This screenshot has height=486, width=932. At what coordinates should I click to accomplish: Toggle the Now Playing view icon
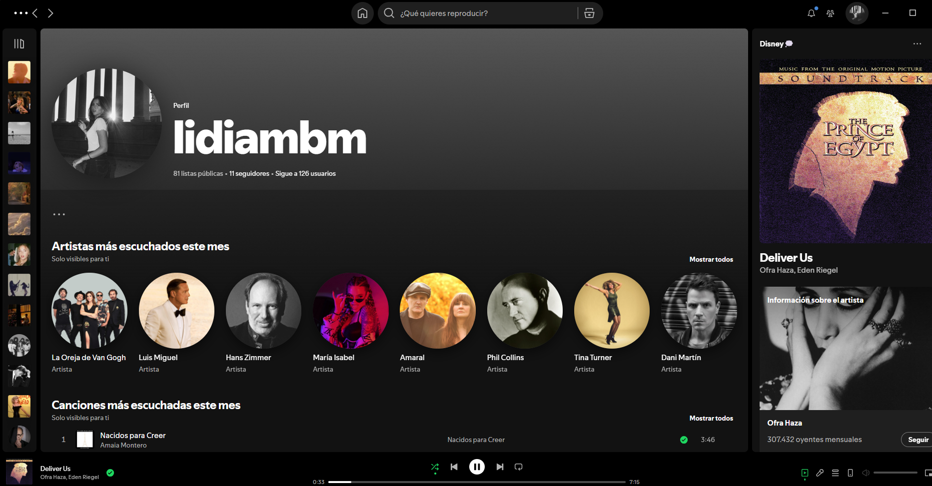click(805, 473)
